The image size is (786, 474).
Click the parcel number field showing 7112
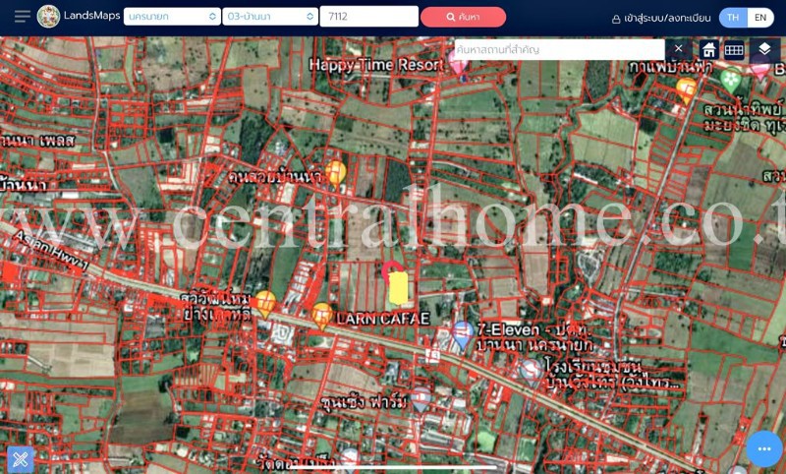tap(368, 17)
